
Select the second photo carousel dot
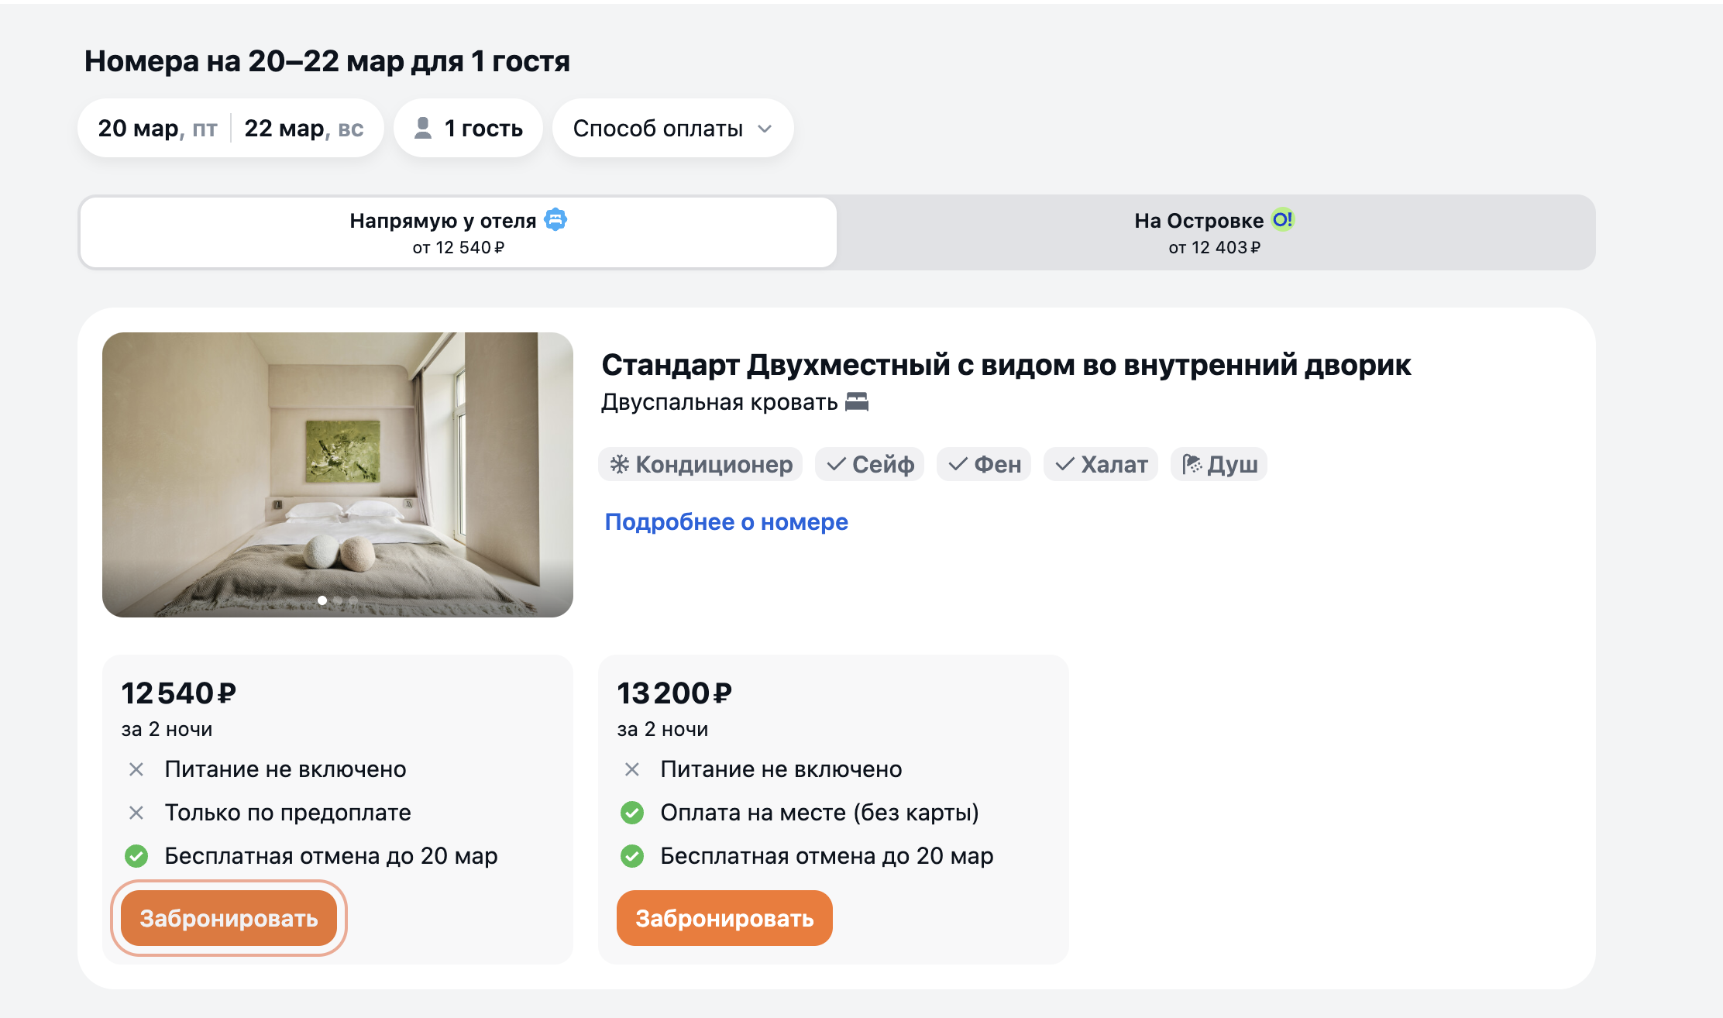(338, 600)
